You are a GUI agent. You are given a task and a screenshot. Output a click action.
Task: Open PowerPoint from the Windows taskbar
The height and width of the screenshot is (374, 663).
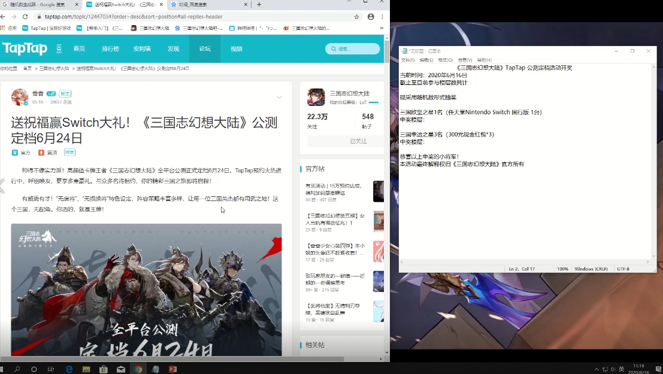click(173, 369)
